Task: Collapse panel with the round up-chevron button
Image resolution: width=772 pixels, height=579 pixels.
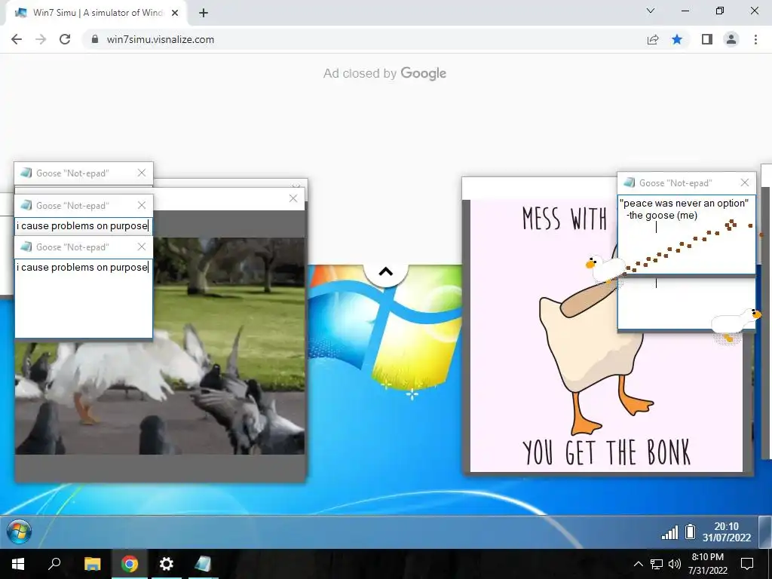Action: coord(386,271)
